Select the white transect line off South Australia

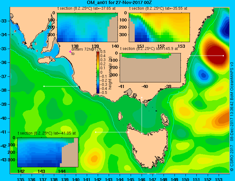click(x=60, y=86)
